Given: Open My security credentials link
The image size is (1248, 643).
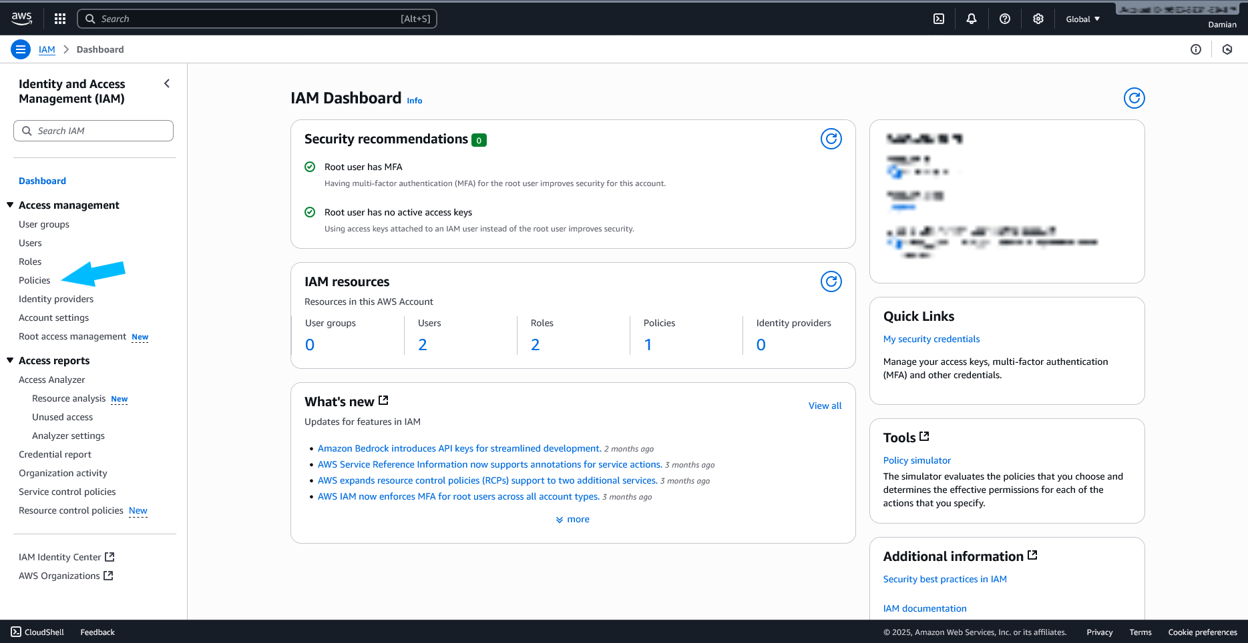Looking at the screenshot, I should pyautogui.click(x=931, y=339).
